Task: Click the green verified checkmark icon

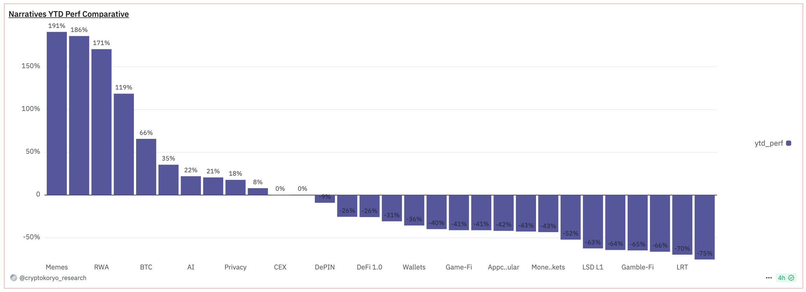Action: click(791, 278)
